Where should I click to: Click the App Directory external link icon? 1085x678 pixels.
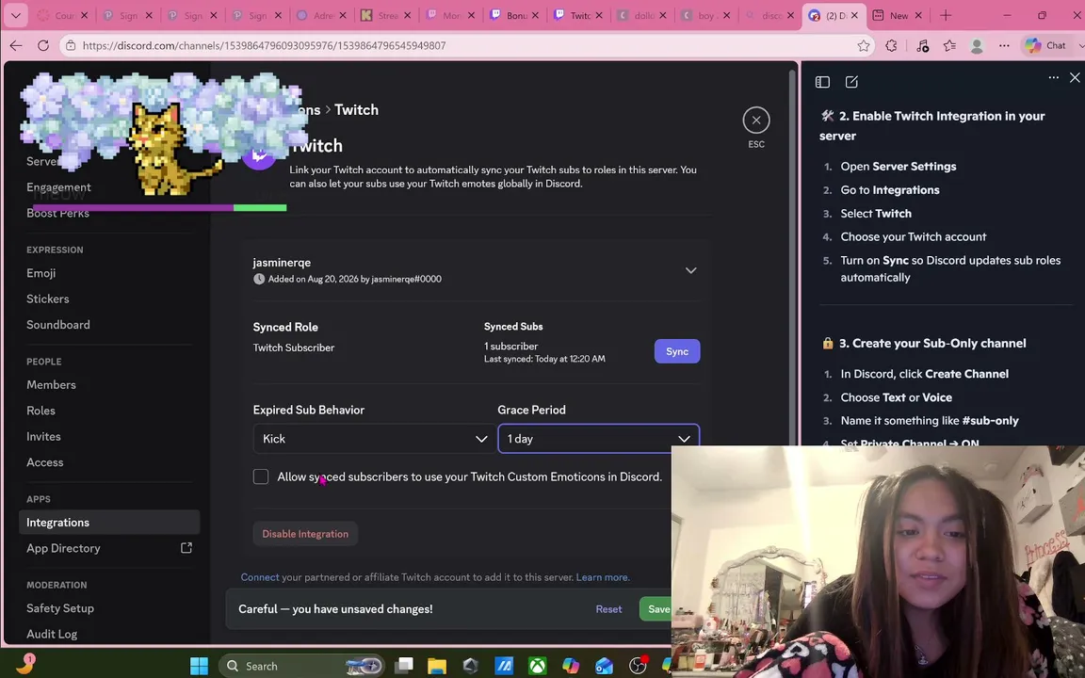point(186,548)
